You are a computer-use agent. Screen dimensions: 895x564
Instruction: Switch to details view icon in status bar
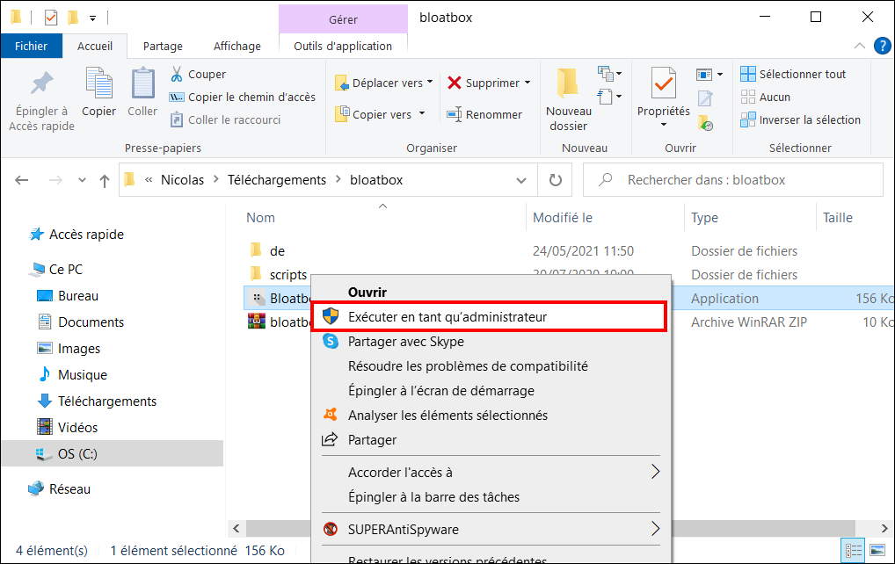[854, 550]
